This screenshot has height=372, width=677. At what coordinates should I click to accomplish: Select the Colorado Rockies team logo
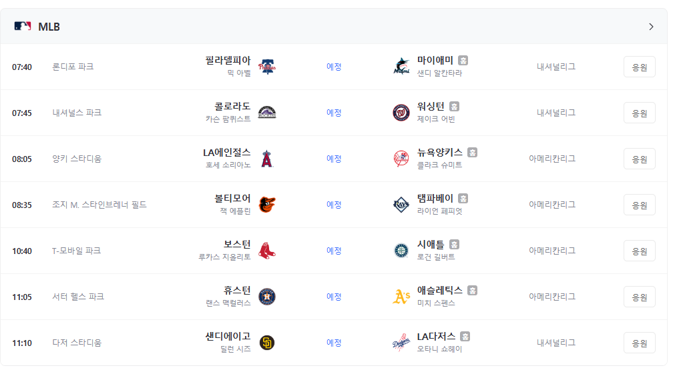pyautogui.click(x=267, y=113)
